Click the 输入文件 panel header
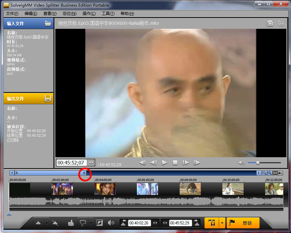 click(x=29, y=23)
